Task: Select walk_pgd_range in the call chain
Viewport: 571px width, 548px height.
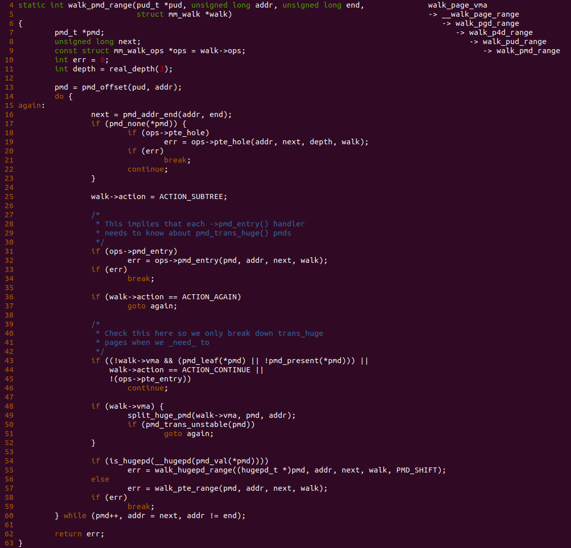Action: tap(487, 23)
